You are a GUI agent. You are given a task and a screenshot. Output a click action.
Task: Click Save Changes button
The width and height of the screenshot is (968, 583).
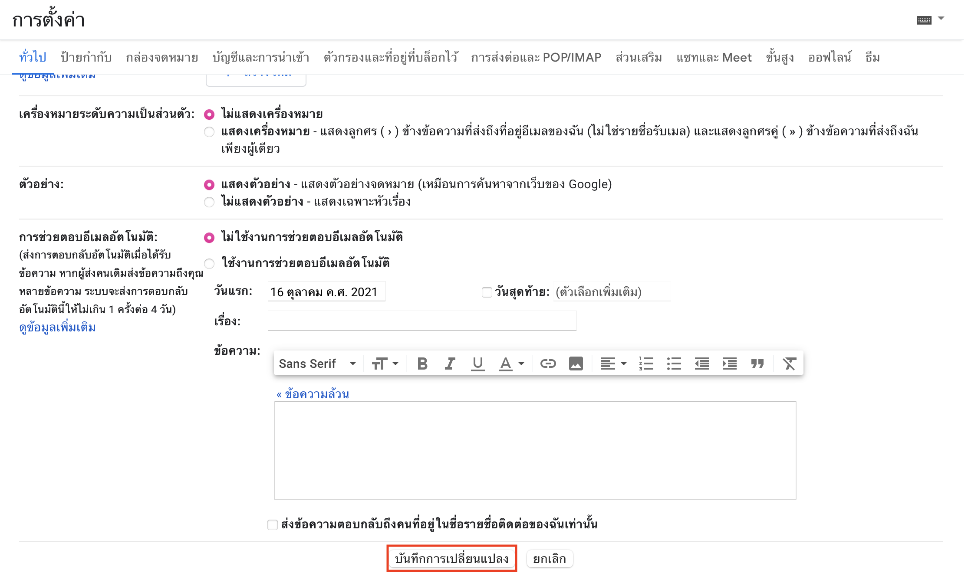pos(451,559)
